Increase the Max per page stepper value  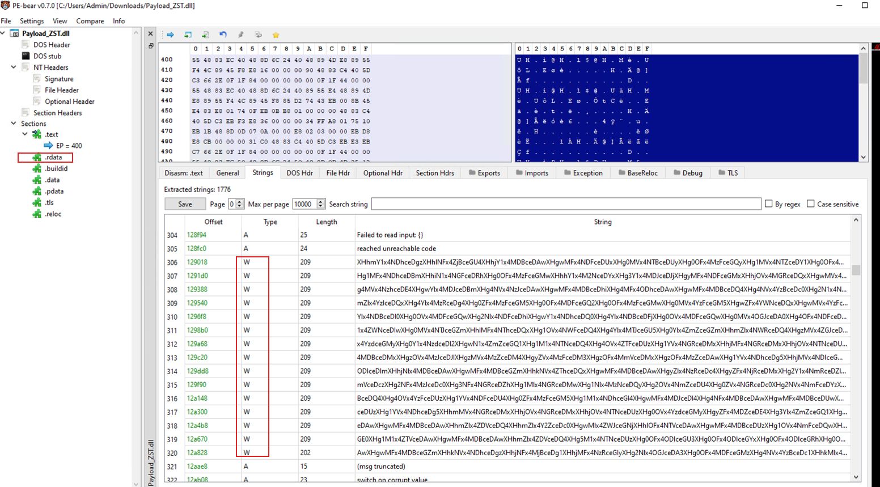tap(321, 201)
